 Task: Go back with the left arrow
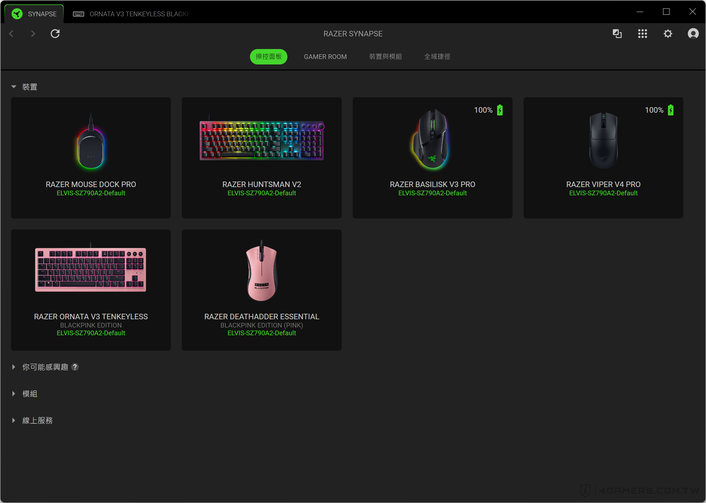click(x=12, y=33)
